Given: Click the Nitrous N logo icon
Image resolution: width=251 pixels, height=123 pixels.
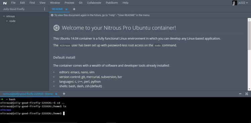Looking at the screenshot, I should pos(5,3).
